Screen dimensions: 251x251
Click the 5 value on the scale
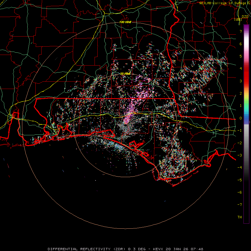(x=241, y=56)
